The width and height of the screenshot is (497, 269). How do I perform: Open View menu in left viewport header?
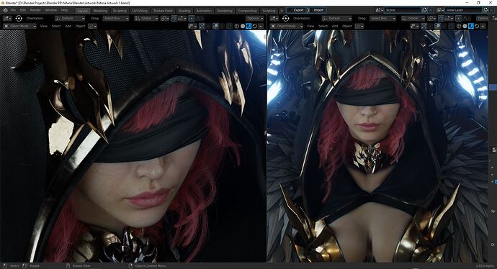tap(44, 27)
